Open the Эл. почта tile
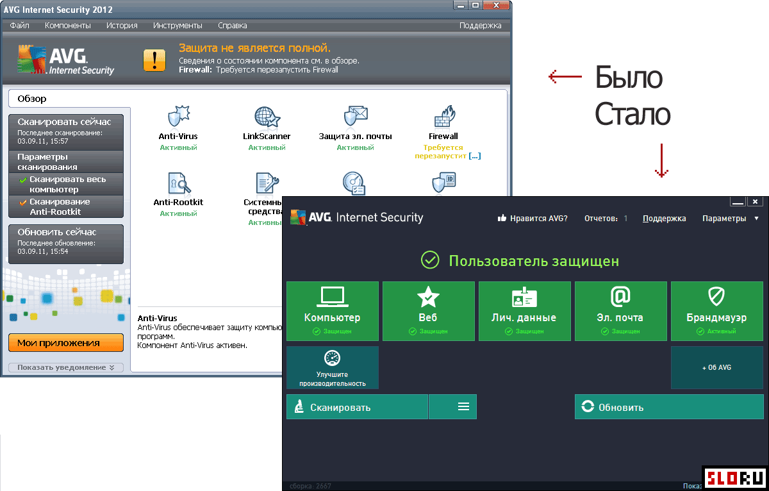Image resolution: width=769 pixels, height=491 pixels. click(621, 311)
